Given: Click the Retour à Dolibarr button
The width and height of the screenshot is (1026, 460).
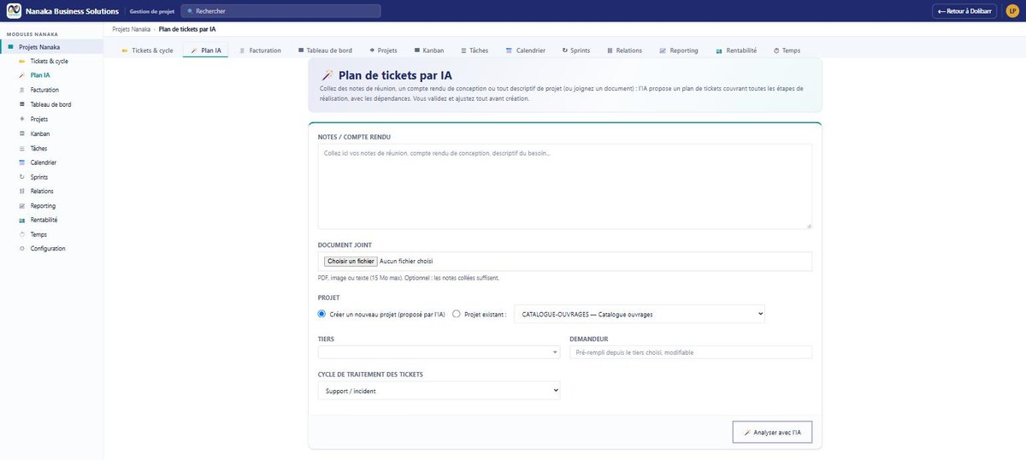Looking at the screenshot, I should click(x=966, y=11).
